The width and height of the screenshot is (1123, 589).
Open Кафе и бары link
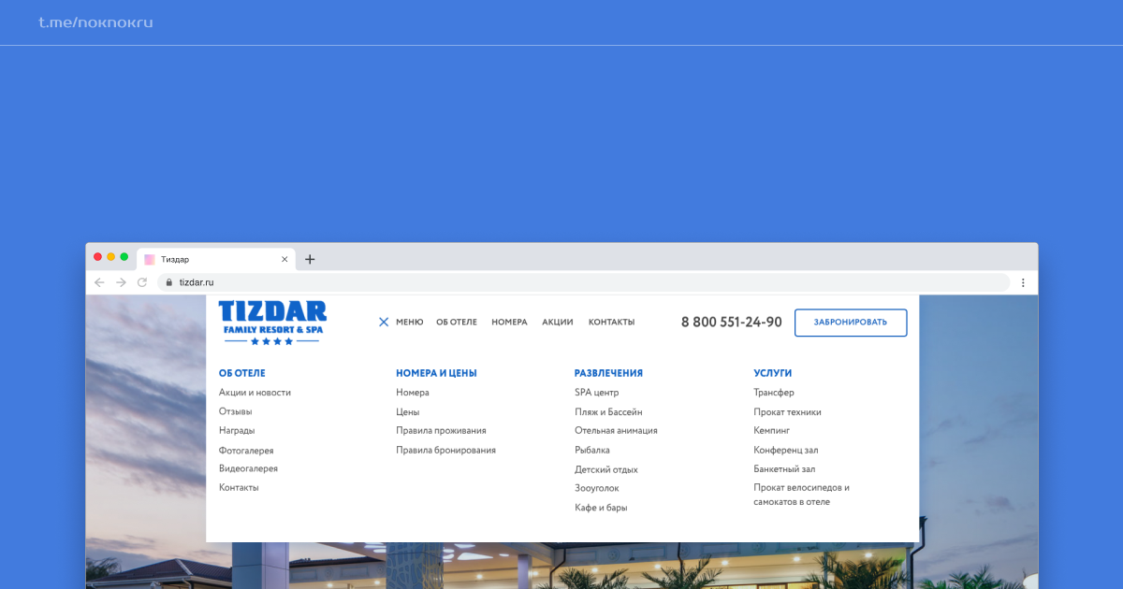601,508
